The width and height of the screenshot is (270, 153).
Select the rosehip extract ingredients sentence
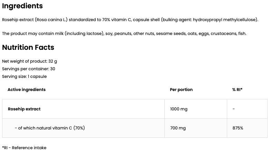(x=130, y=20)
